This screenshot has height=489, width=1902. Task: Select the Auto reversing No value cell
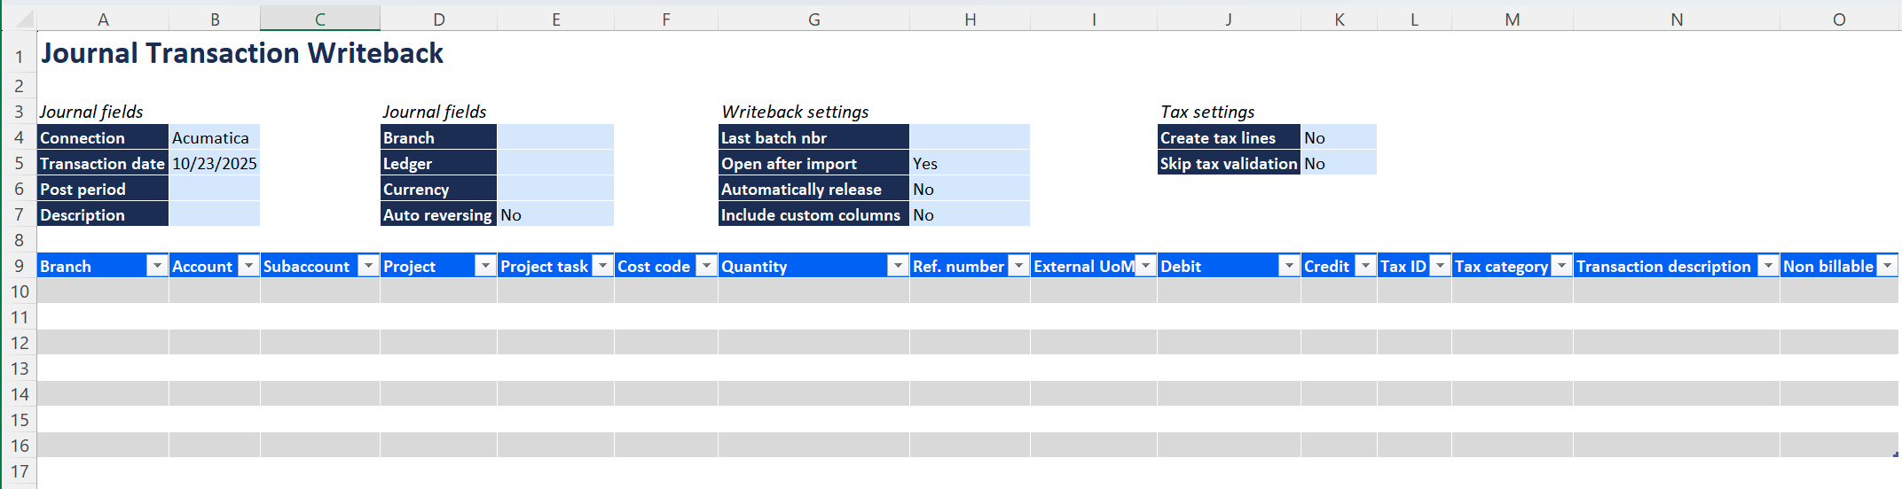(554, 215)
